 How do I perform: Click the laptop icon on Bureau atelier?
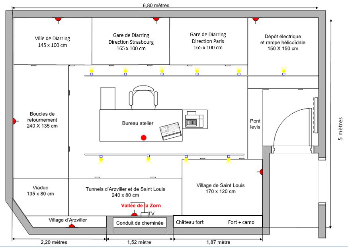pos(171,132)
